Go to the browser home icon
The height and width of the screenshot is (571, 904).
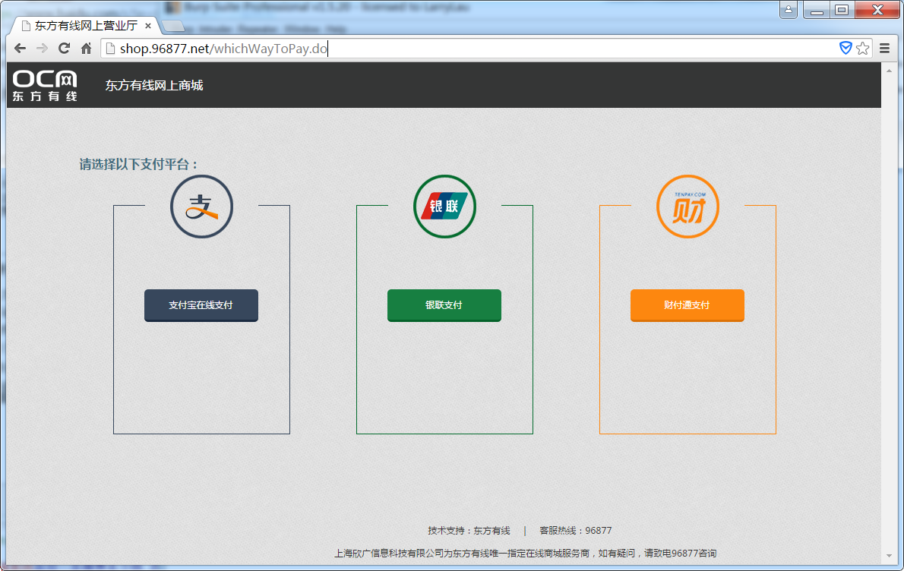pyautogui.click(x=86, y=49)
